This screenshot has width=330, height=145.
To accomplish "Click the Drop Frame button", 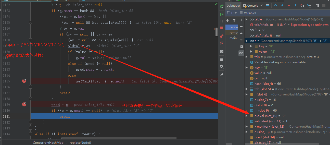I will [x=302, y=6].
